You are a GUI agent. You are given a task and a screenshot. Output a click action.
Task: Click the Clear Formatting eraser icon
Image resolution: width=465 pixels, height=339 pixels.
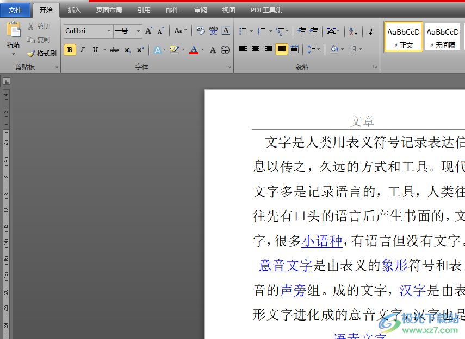coord(201,31)
